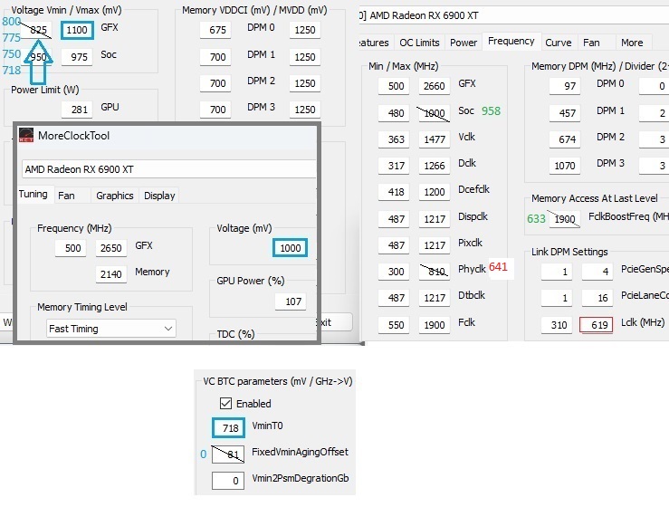Click the MoreClockTool Voltage field 1000
Screen dimensions: 669x507
pyautogui.click(x=290, y=248)
